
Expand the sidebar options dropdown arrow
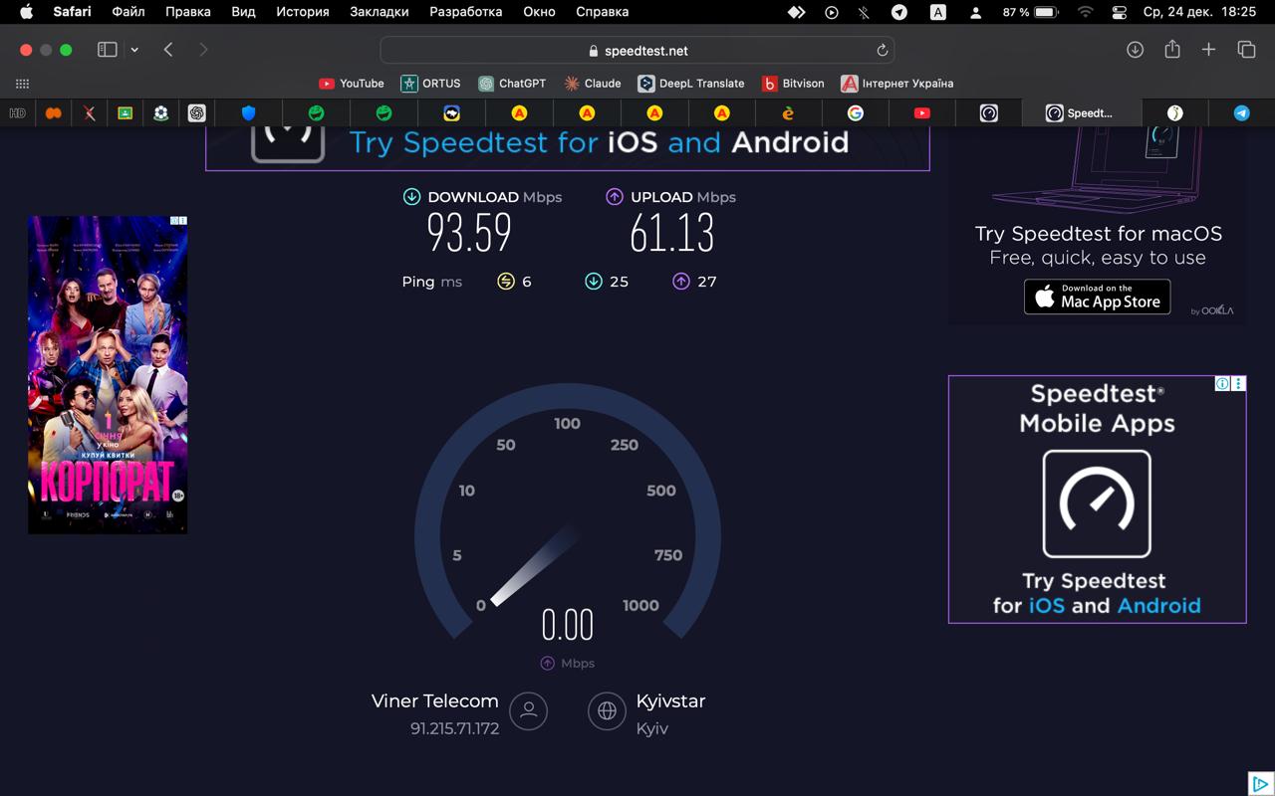pos(134,50)
